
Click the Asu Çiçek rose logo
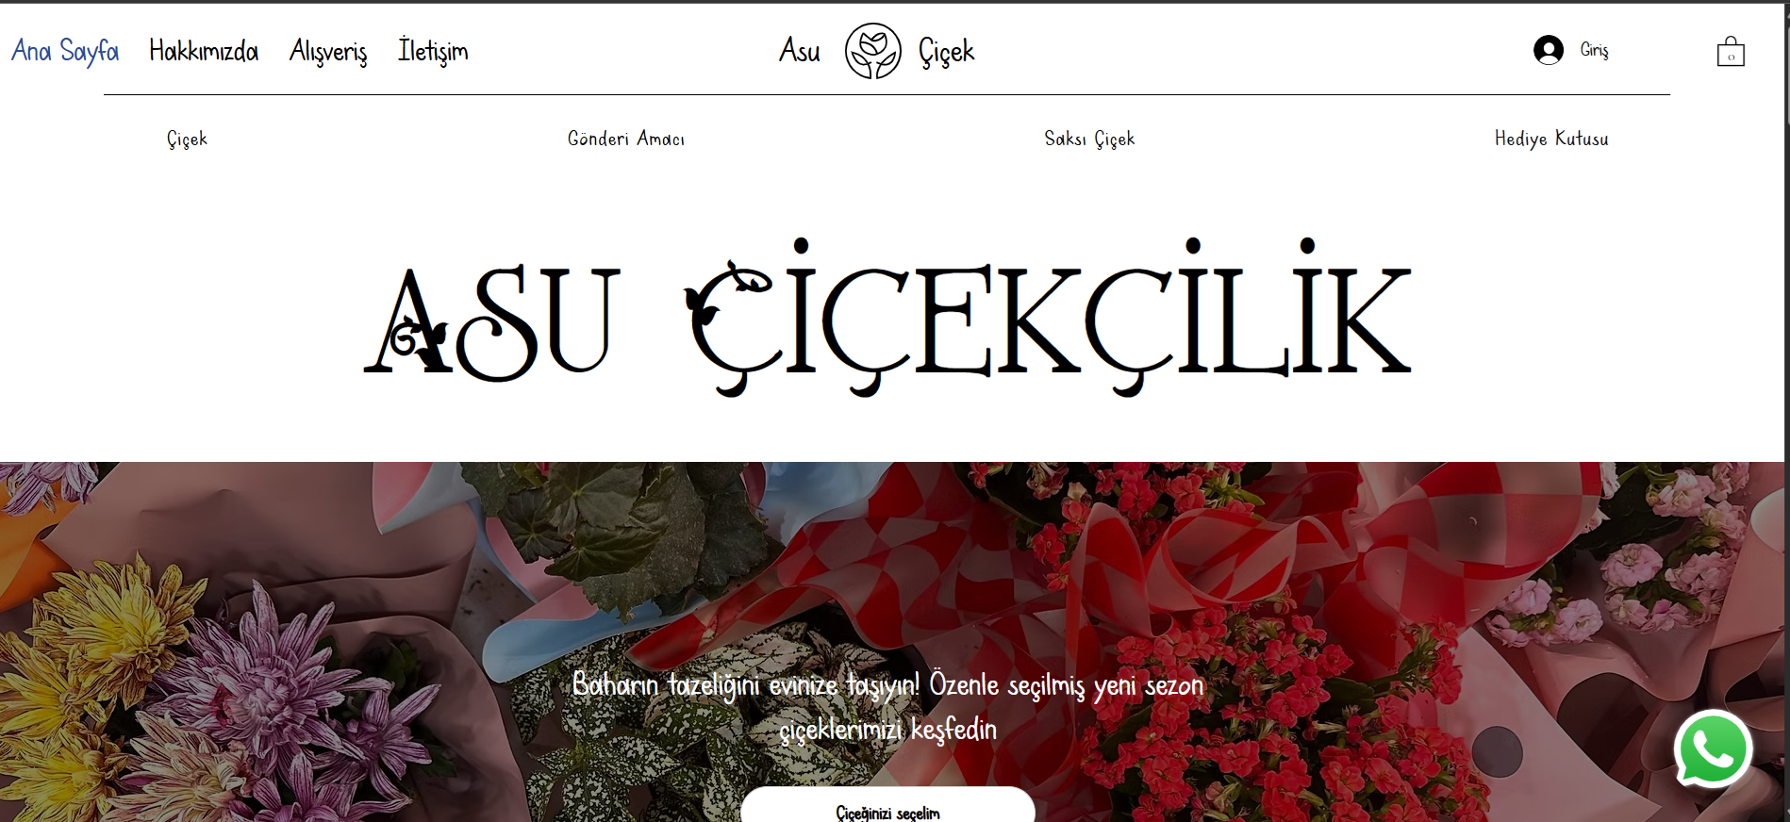(x=872, y=51)
